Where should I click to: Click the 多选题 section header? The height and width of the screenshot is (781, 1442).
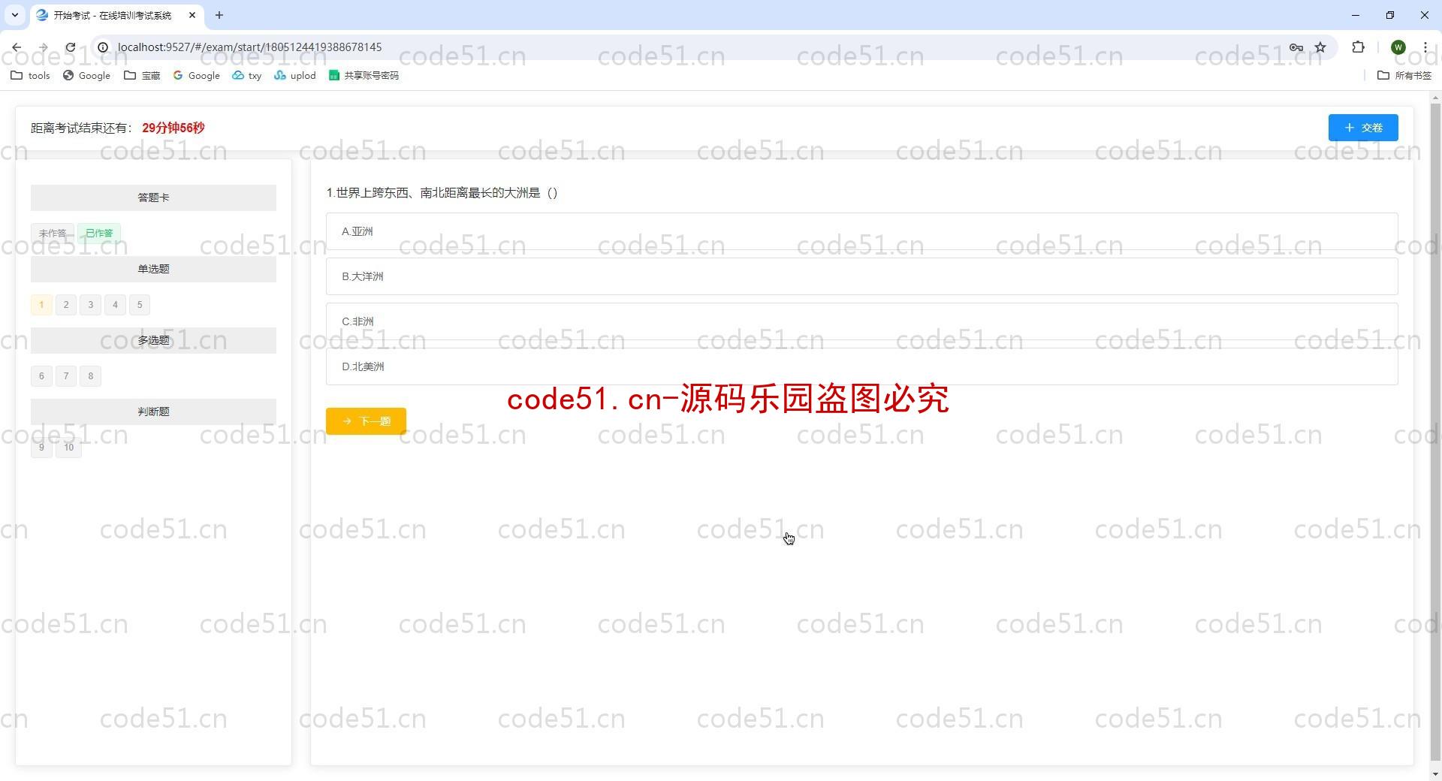(x=153, y=340)
